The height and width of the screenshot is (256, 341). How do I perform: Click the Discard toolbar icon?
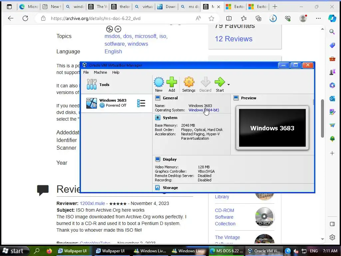pyautogui.click(x=205, y=84)
